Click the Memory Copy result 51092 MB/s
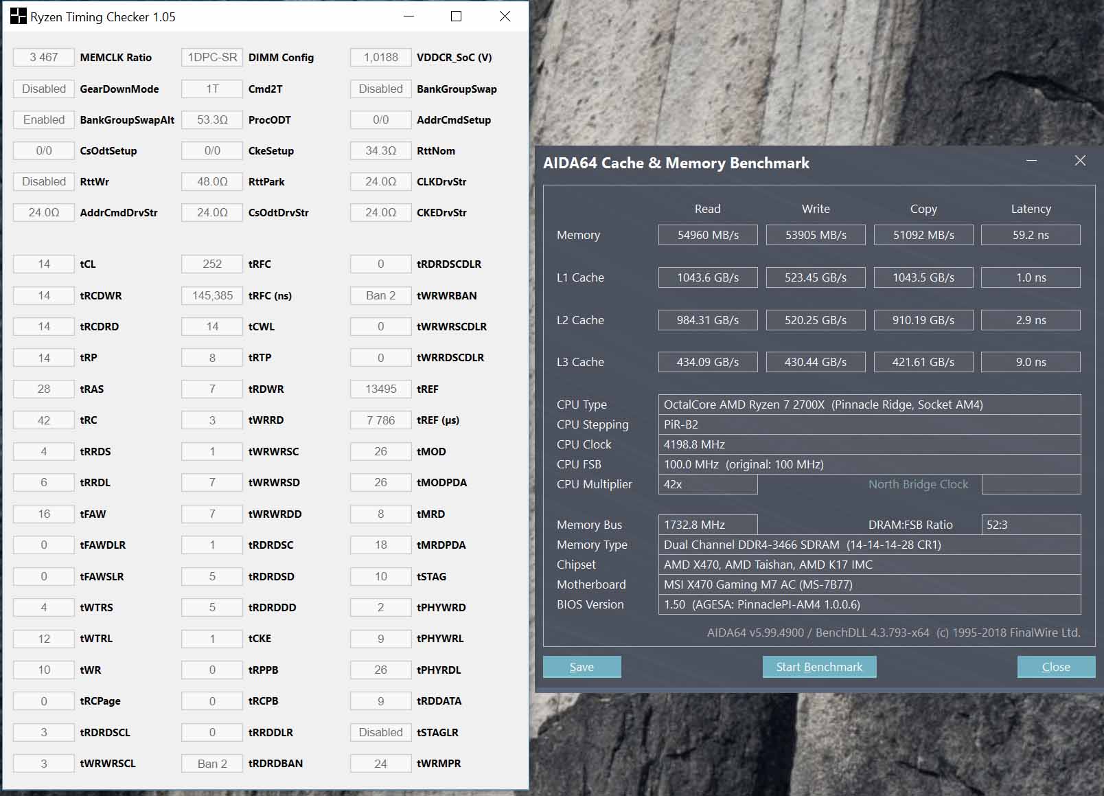This screenshot has height=796, width=1104. [x=923, y=235]
